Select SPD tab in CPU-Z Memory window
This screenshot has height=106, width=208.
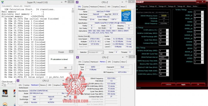click(x=109, y=62)
